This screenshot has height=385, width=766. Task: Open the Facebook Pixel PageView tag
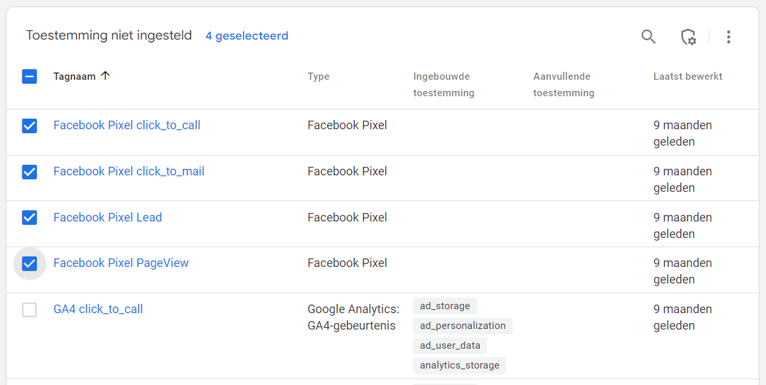click(121, 263)
